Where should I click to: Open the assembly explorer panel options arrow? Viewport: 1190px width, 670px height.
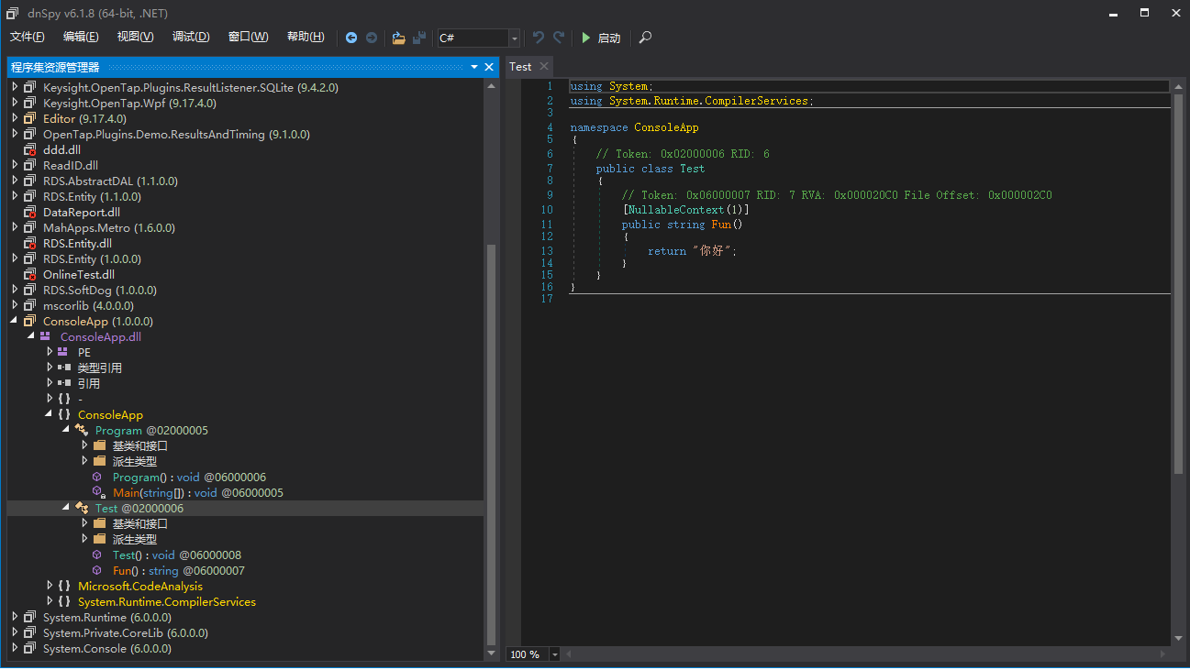[x=474, y=67]
